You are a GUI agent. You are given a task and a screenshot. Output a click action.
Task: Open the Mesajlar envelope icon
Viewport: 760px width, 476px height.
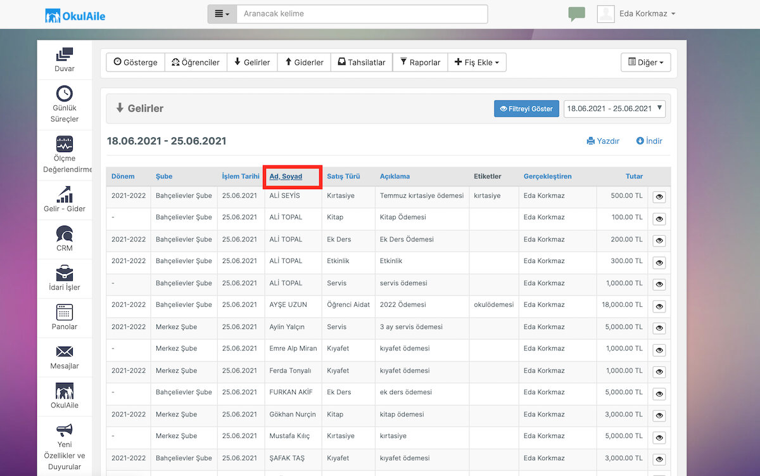[x=65, y=351]
